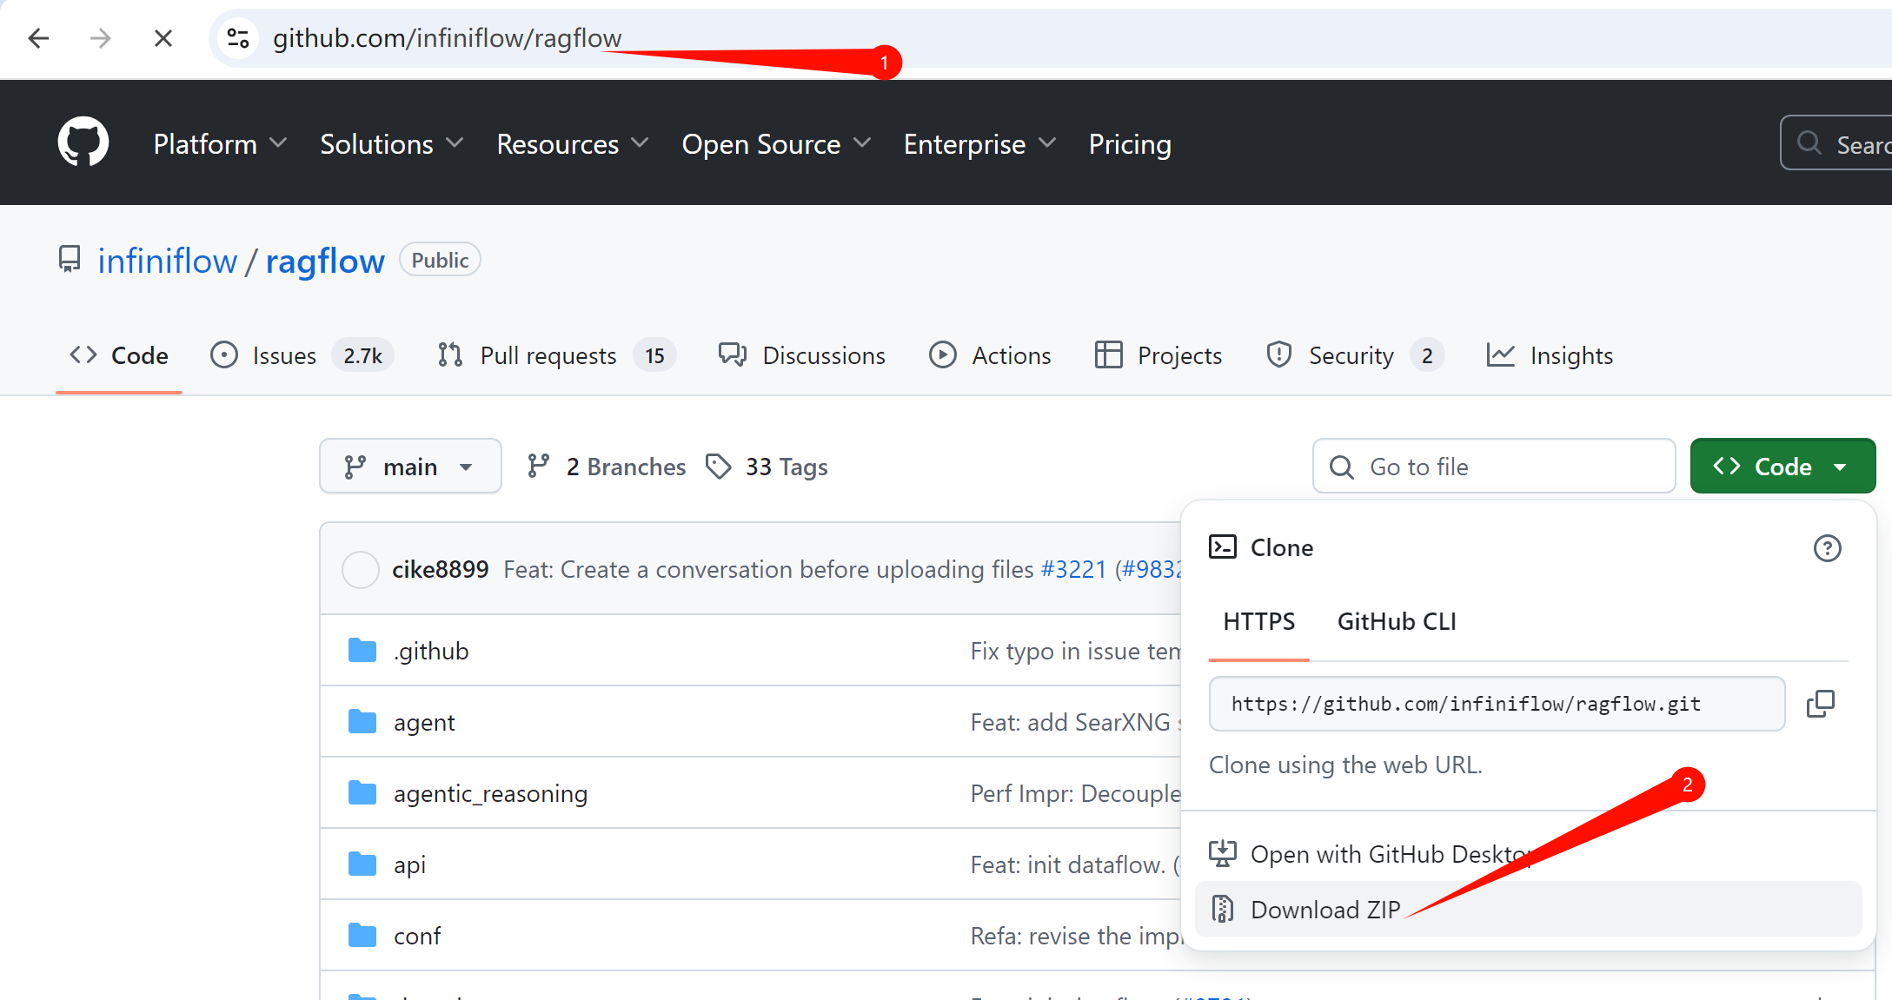Click the repository icon beside infiniflow
1892x1000 pixels.
point(70,259)
